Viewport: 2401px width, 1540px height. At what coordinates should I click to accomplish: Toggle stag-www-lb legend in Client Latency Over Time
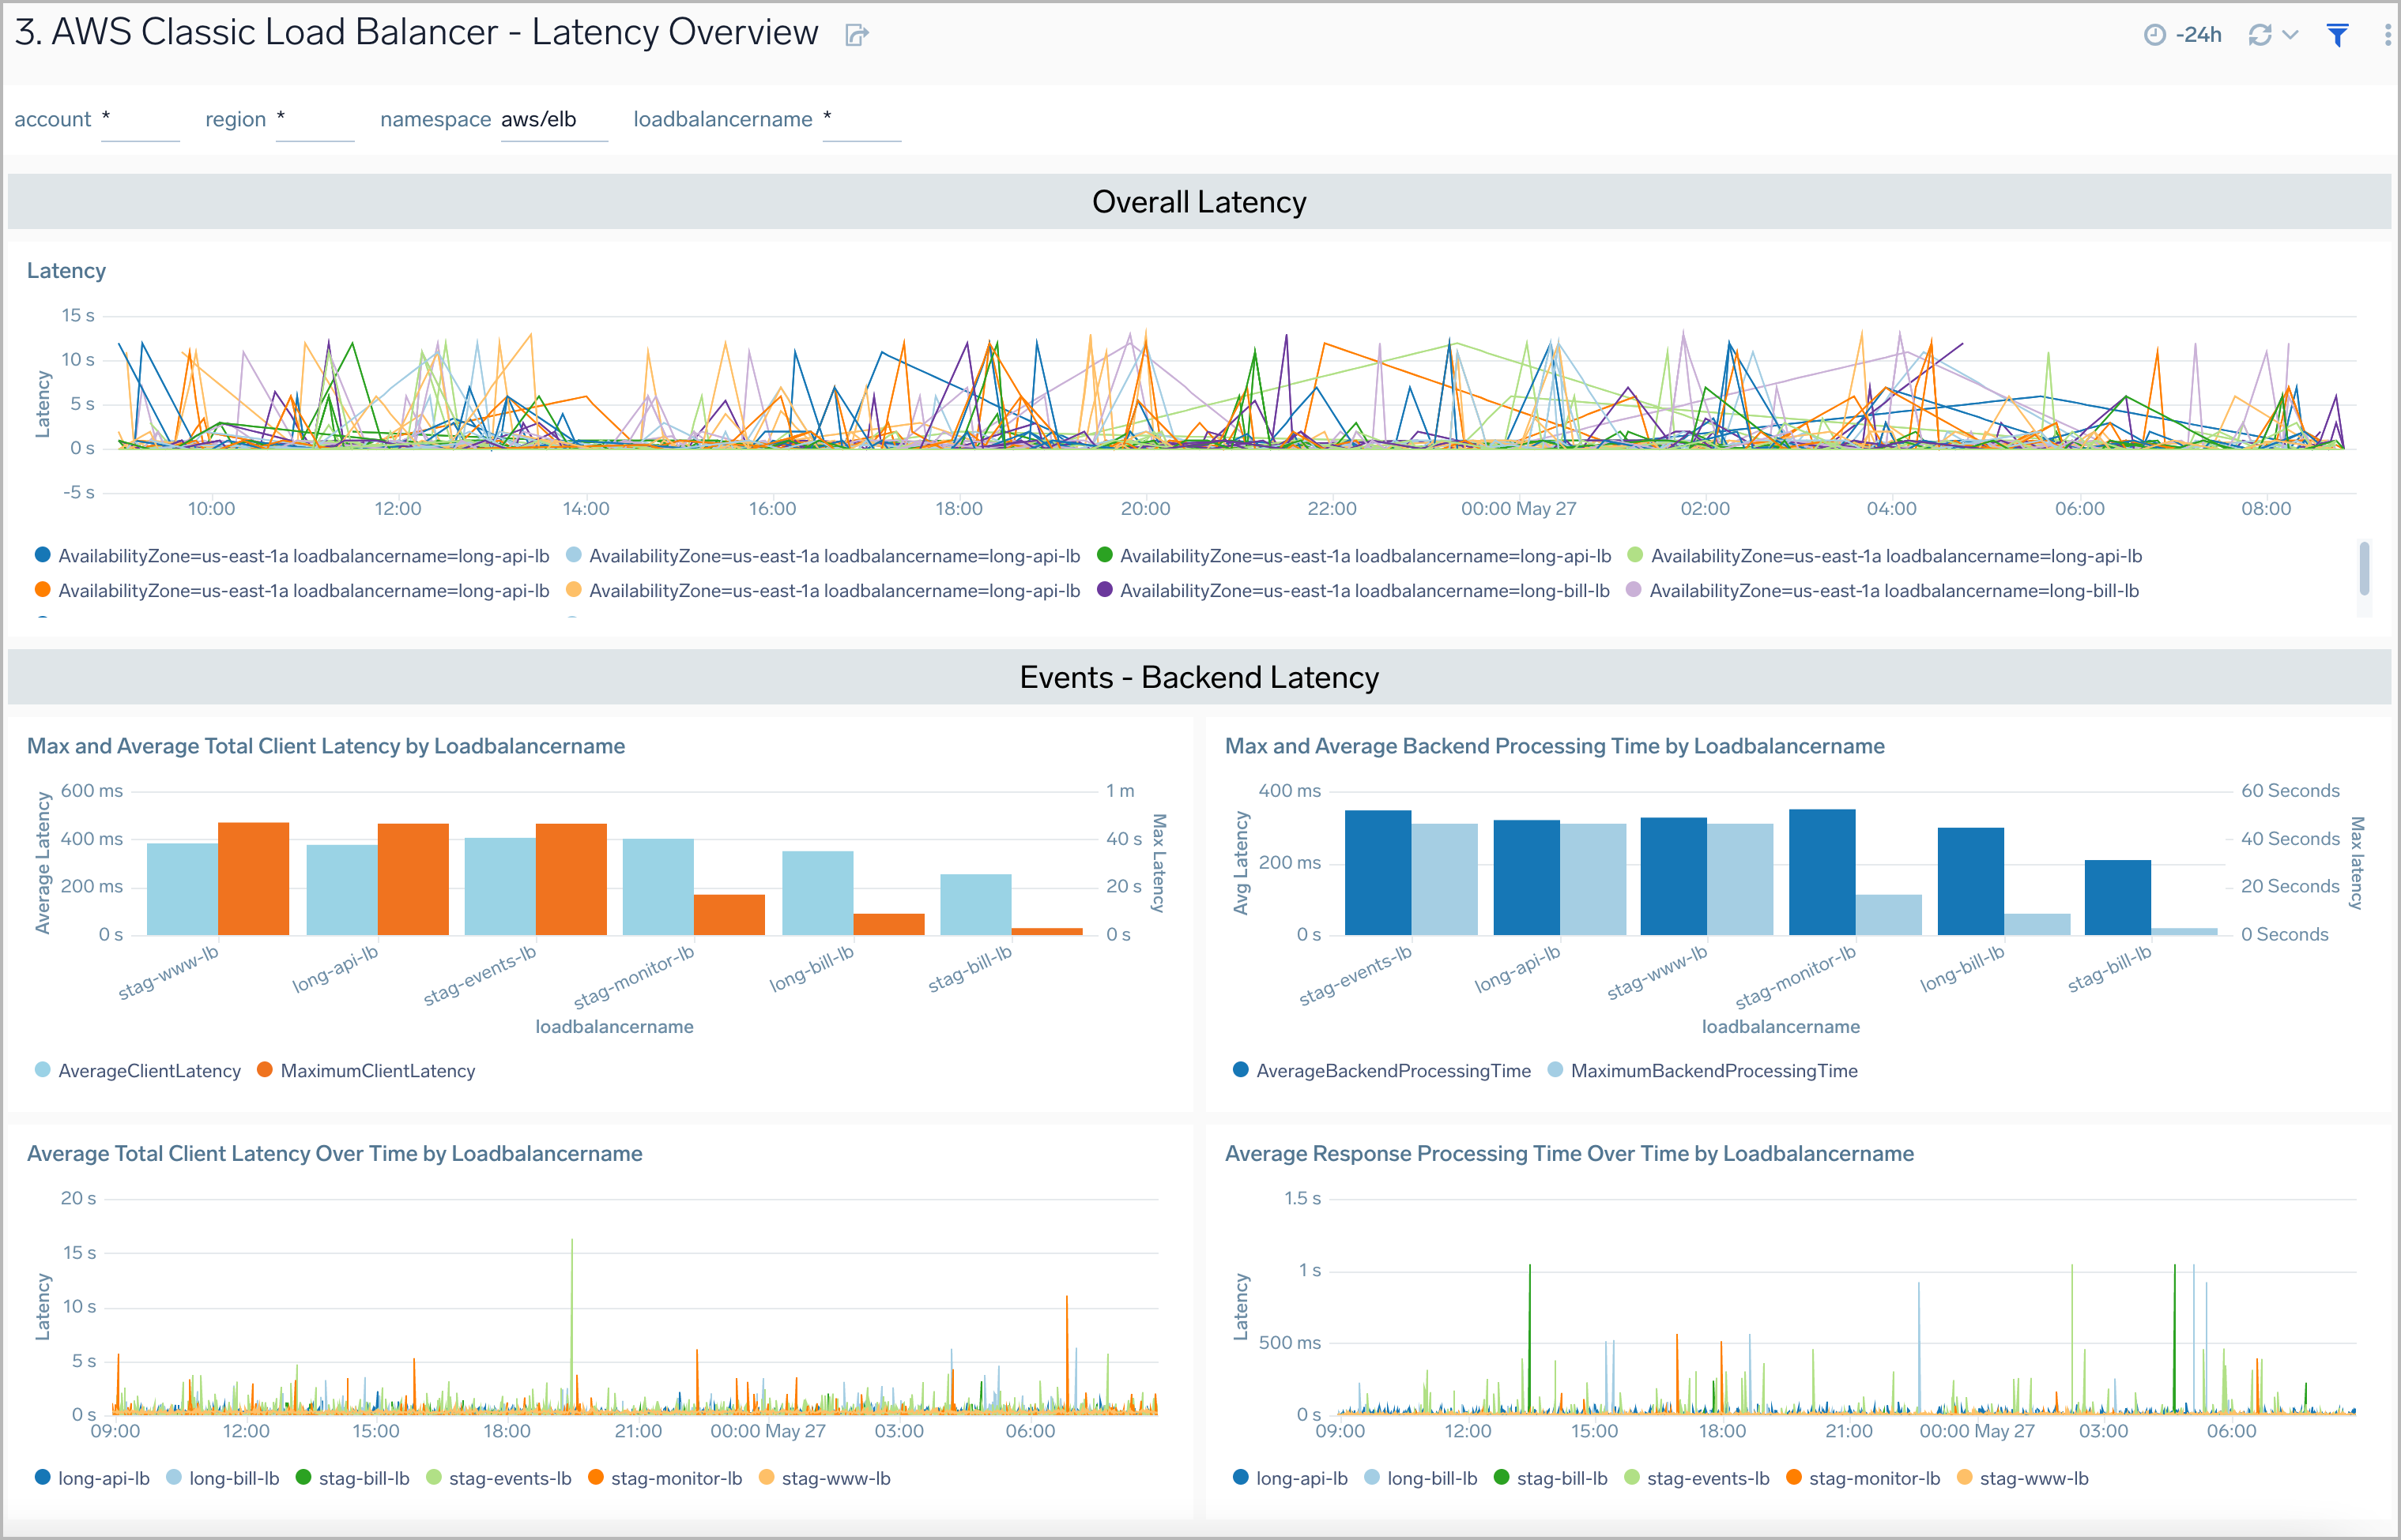point(824,1479)
